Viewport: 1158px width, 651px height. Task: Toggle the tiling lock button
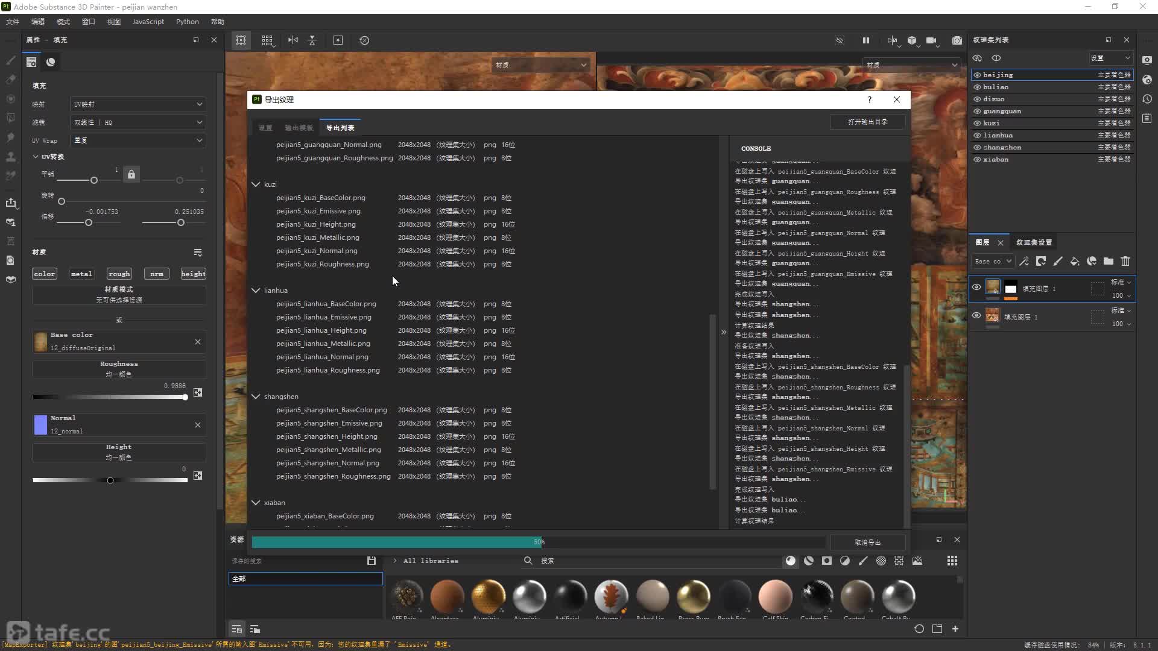point(131,174)
